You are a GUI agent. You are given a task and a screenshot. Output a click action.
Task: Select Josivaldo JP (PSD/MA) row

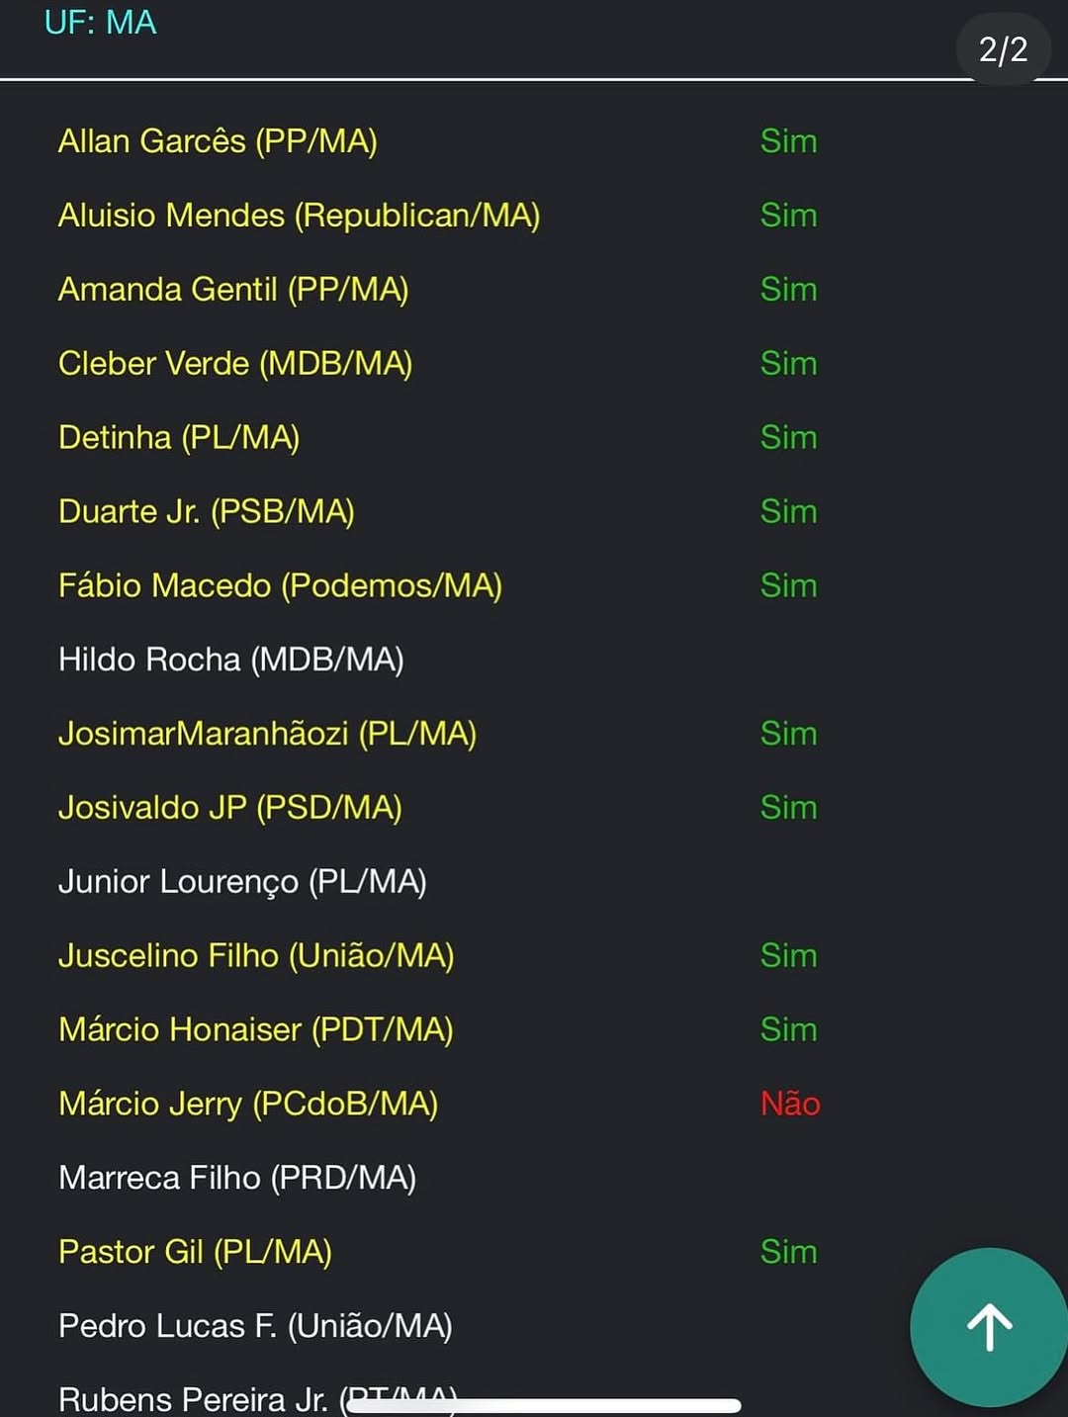pyautogui.click(x=230, y=808)
